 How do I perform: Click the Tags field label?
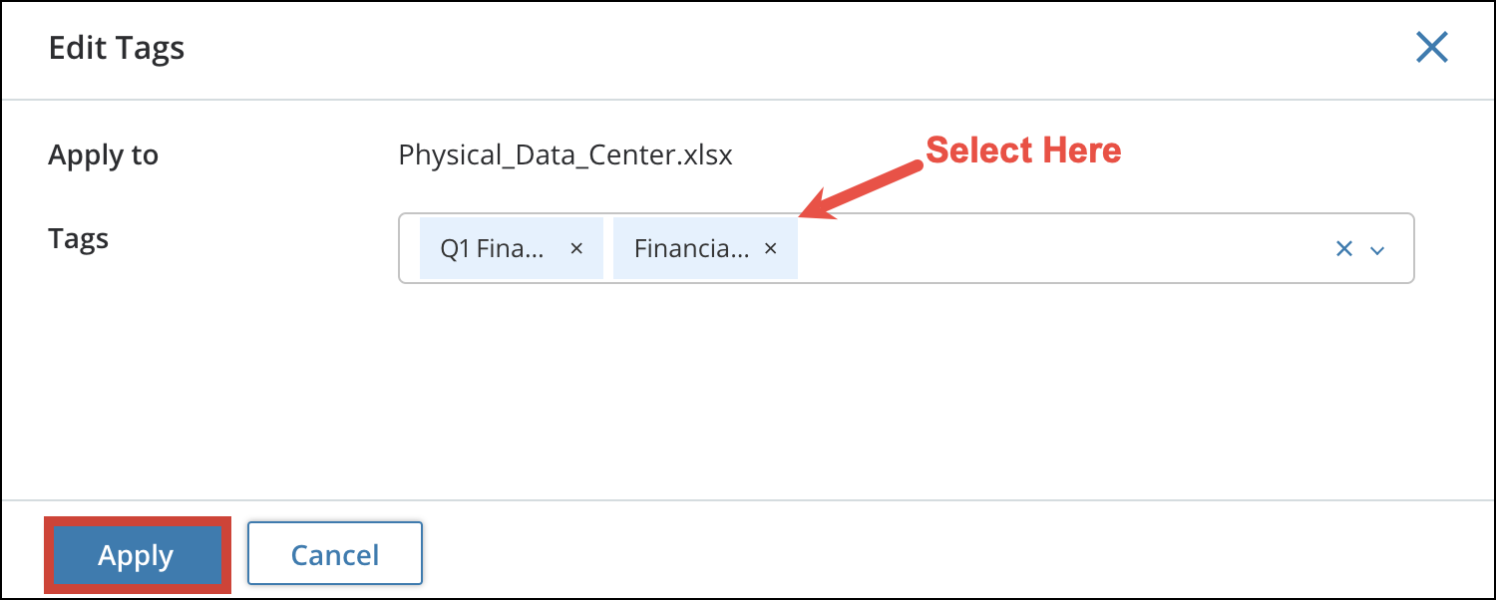click(x=78, y=238)
